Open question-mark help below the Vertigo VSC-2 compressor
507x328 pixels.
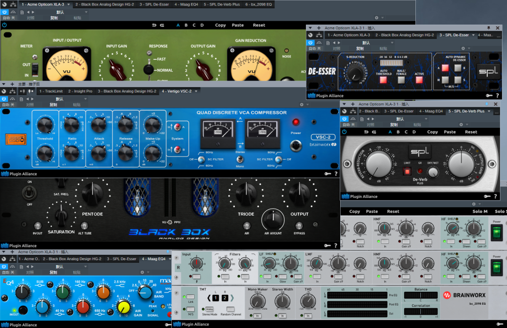coord(336,174)
